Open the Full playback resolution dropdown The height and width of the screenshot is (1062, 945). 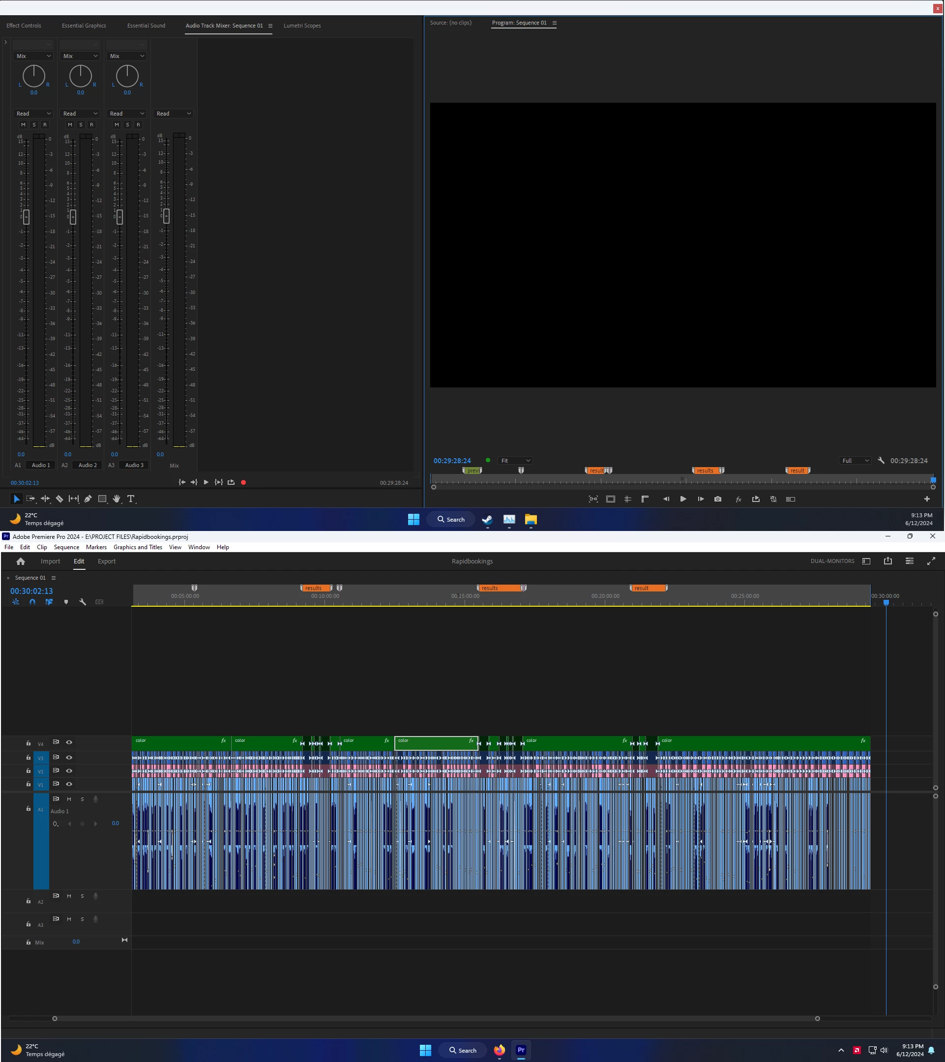tap(855, 461)
